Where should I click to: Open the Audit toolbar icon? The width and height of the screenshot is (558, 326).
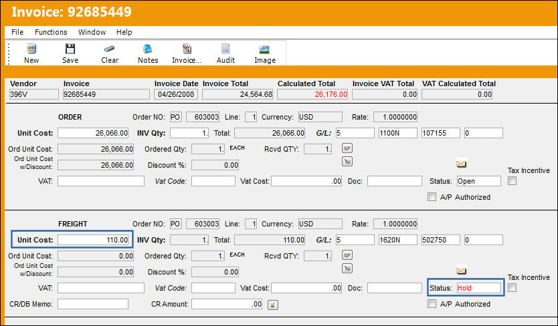pyautogui.click(x=225, y=49)
